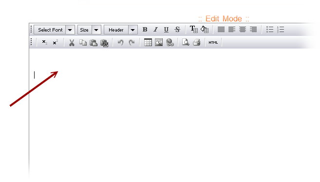The width and height of the screenshot is (320, 182).
Task: Insert a bulleted list
Action: pos(270,30)
